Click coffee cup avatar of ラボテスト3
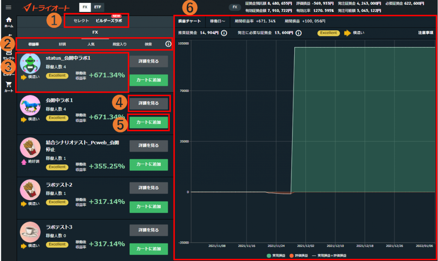Screen dimensions: 438x261 (30, 232)
